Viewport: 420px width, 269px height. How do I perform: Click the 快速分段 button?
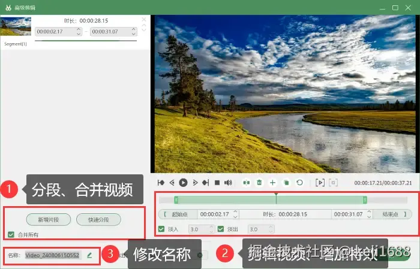pyautogui.click(x=98, y=219)
